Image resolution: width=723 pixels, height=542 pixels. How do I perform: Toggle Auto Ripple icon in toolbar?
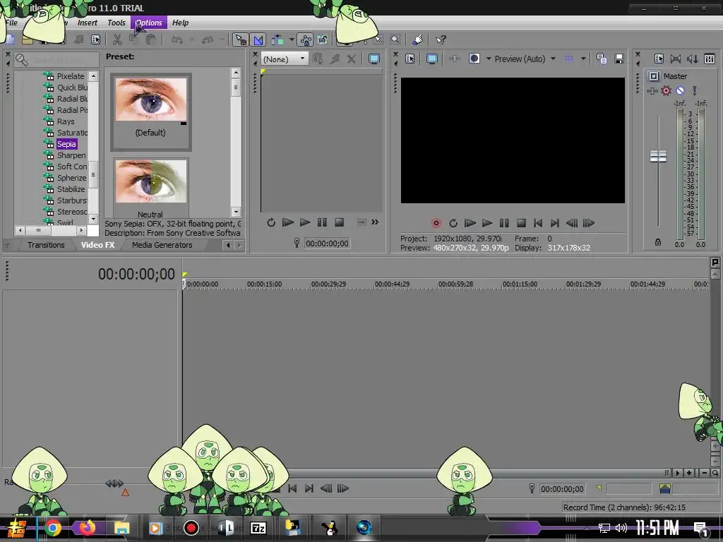pos(277,40)
